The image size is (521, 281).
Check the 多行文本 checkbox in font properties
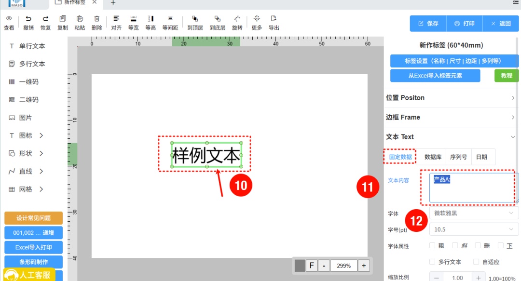click(x=432, y=262)
